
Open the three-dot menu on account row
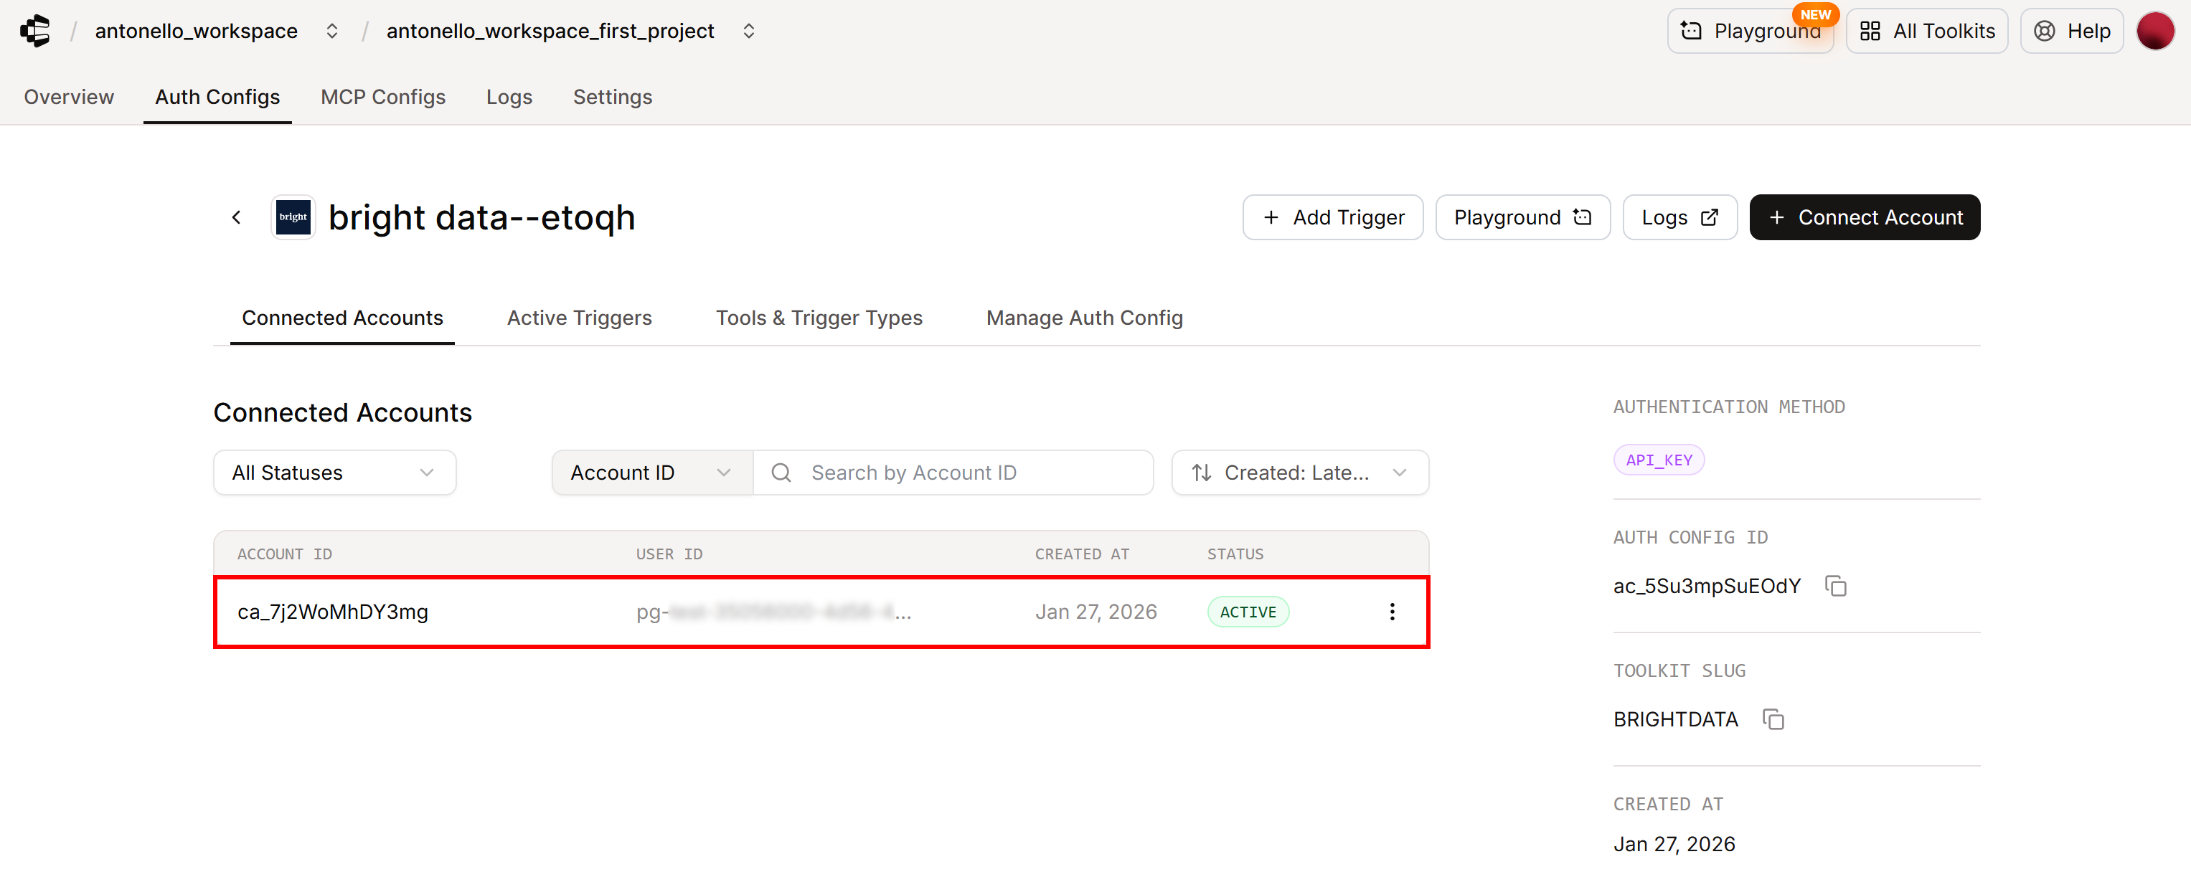1392,611
